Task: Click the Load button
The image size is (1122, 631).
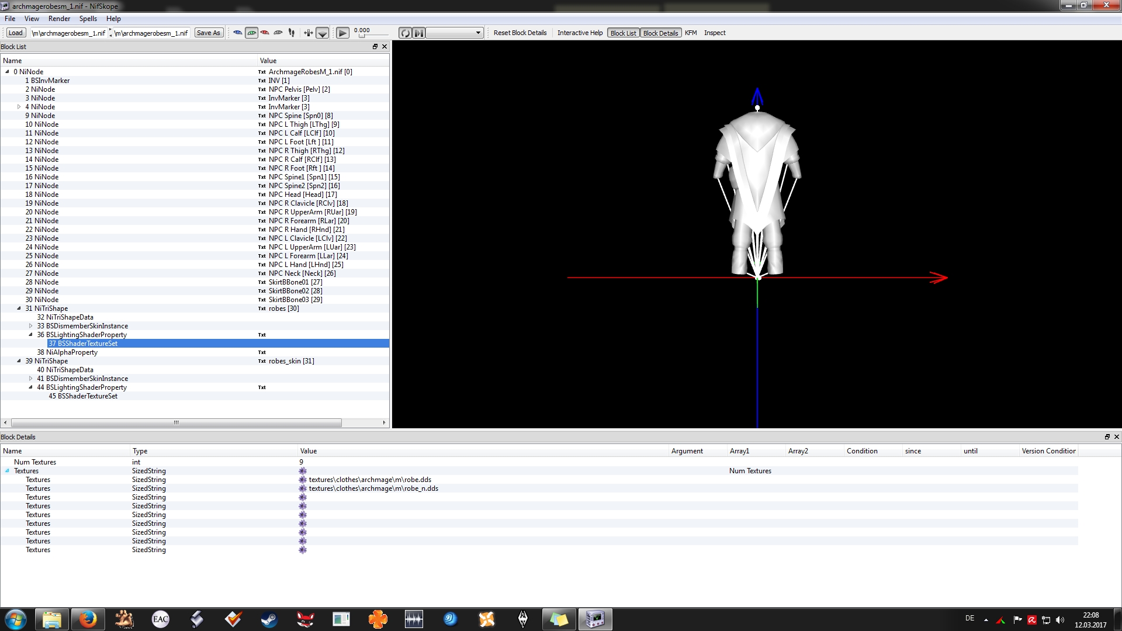Action: point(16,33)
